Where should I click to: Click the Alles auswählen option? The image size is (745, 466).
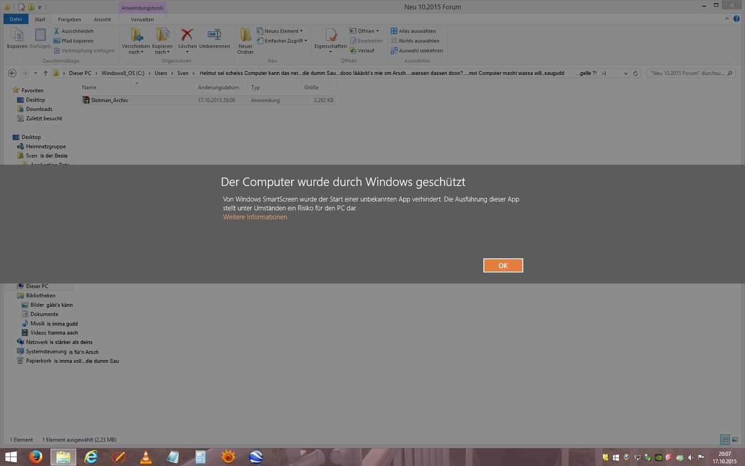417,31
